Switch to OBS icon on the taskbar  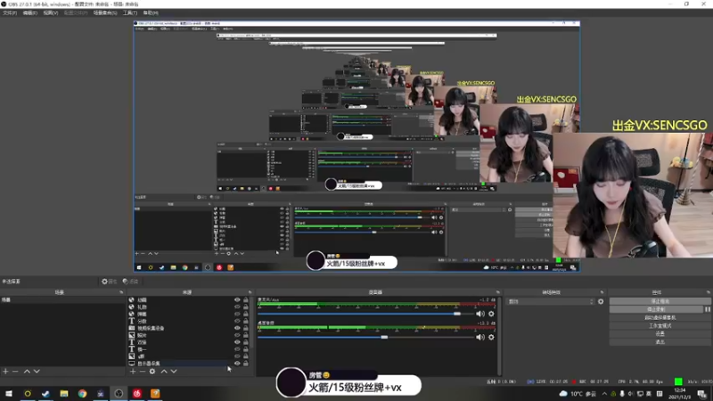click(x=119, y=393)
